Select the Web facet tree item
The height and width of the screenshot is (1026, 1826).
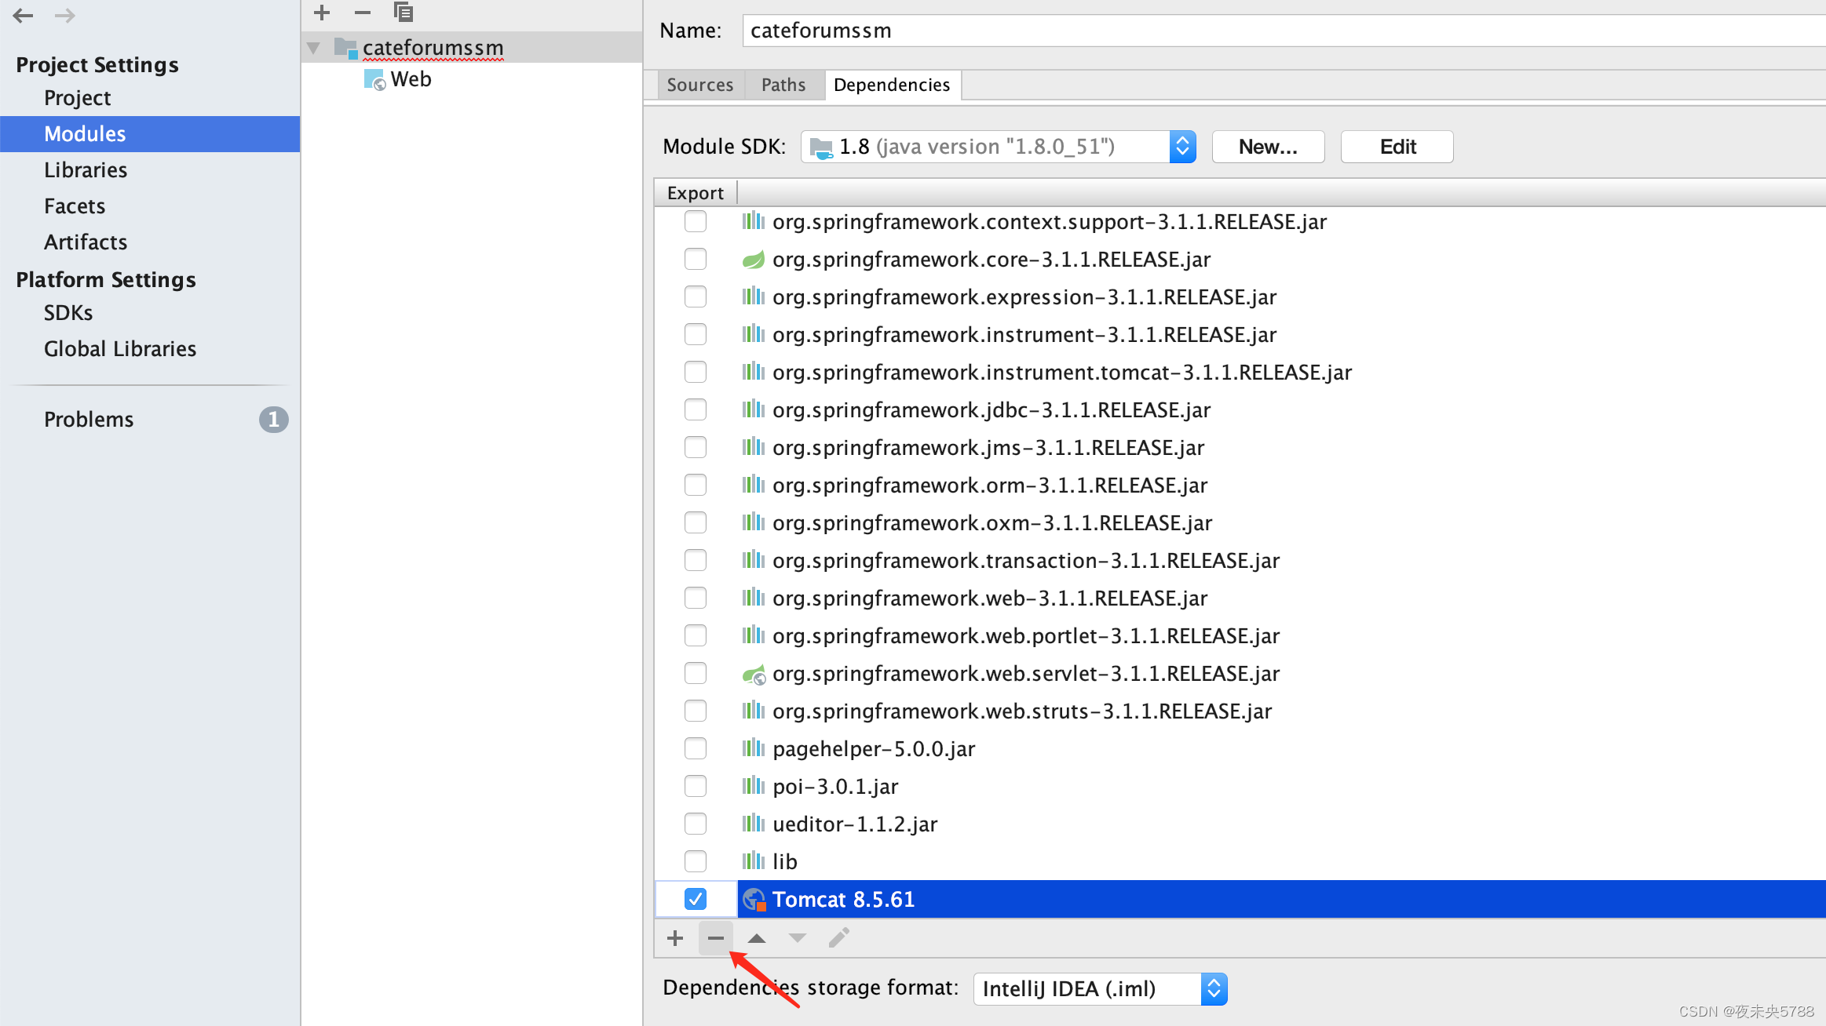click(411, 79)
